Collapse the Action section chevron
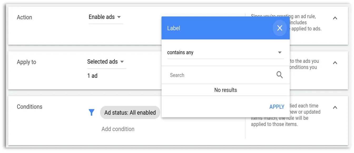This screenshot has width=354, height=153. [335, 18]
